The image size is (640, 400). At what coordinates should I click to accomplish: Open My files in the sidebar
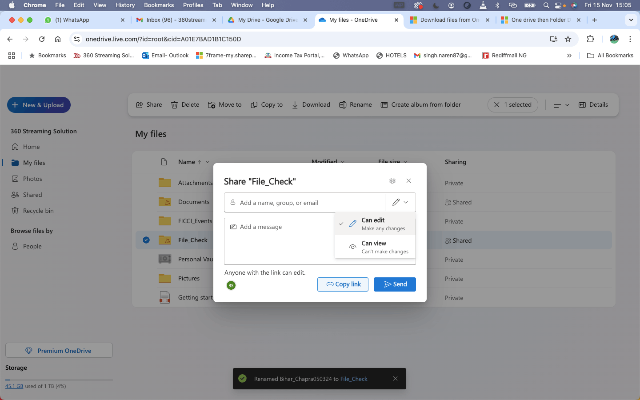coord(34,163)
